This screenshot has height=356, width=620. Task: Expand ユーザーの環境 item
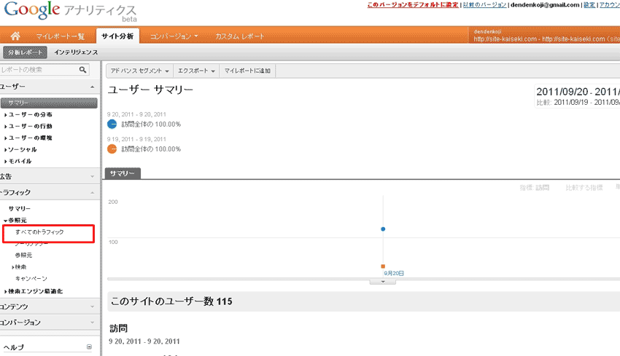click(x=28, y=138)
